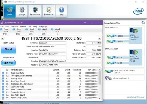Screen dimensions: 147x104
Task: Open the CrystalDiskInfo Help menu
Action: click(35, 26)
